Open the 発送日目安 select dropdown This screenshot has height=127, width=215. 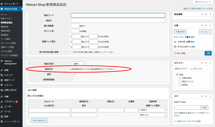tap(78, 64)
